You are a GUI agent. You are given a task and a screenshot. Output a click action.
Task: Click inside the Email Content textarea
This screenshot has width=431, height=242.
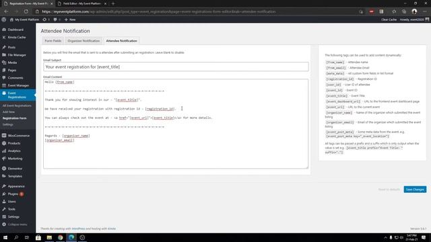point(176,124)
